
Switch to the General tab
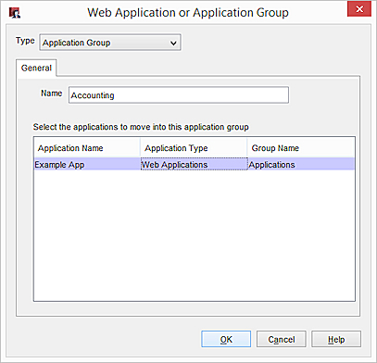tap(36, 68)
